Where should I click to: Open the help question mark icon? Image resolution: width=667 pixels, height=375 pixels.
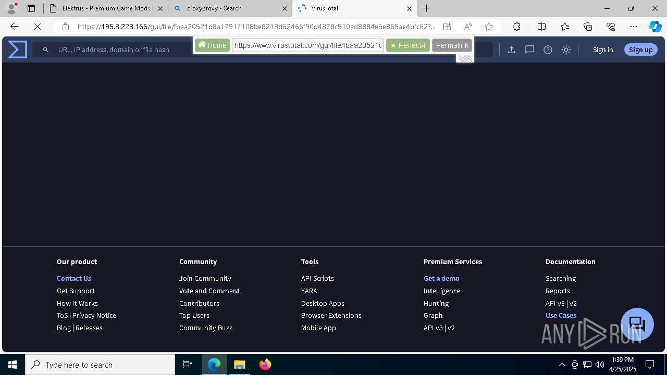point(548,49)
